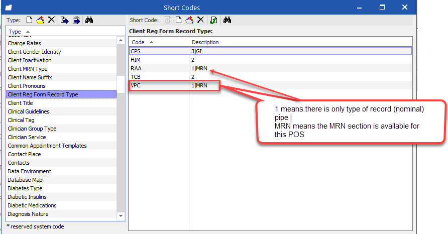This screenshot has height=234, width=448.
Task: Click the Type list scroll-down arrow
Action: pyautogui.click(x=121, y=216)
